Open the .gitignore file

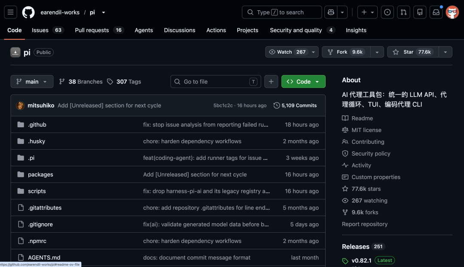coord(40,224)
